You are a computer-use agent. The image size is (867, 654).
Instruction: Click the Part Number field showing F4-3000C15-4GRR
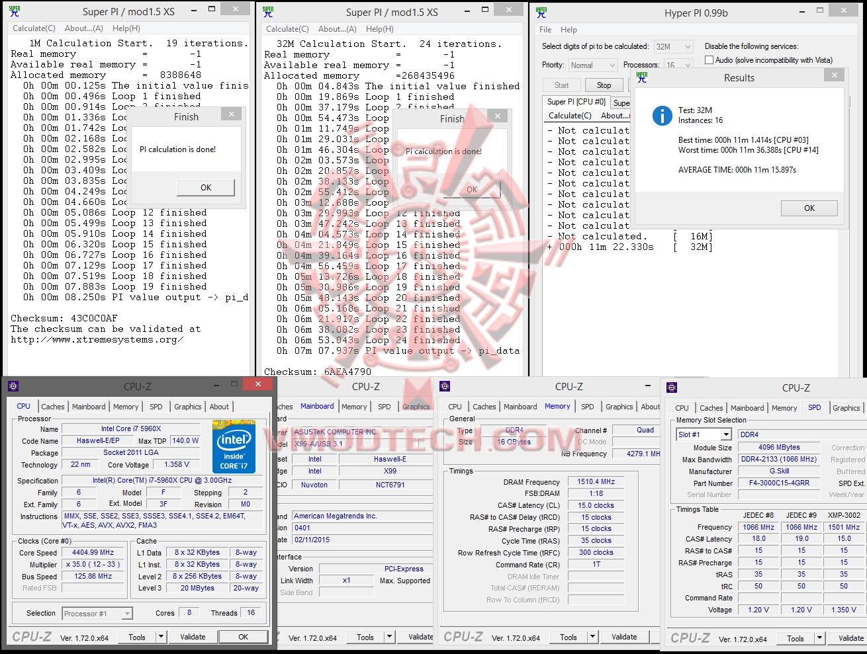(x=780, y=483)
